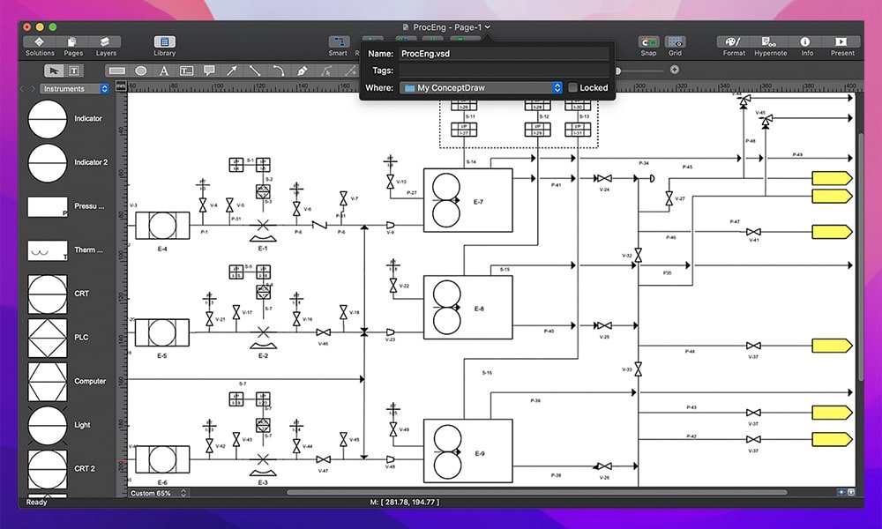This screenshot has width=882, height=529.
Task: Toggle Grid visibility
Action: tap(675, 42)
